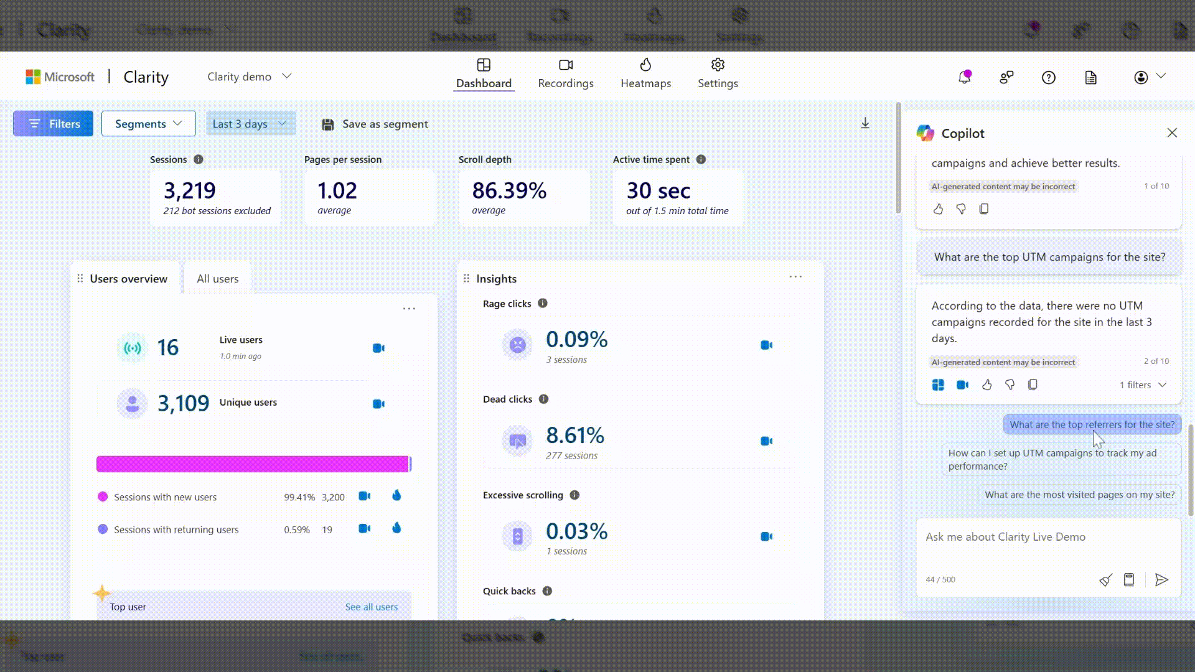Open the Recordings section
1195x672 pixels.
coord(566,72)
